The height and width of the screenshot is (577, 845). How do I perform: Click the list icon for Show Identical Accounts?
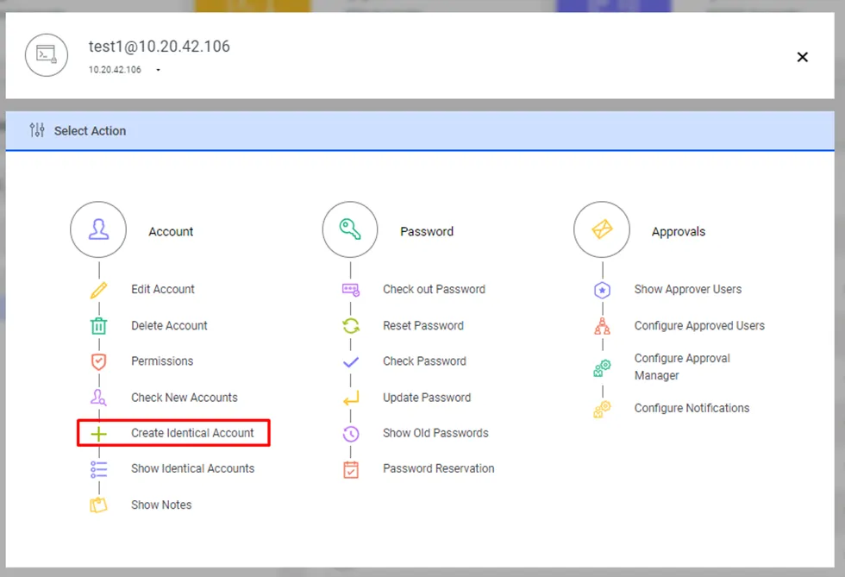point(98,470)
